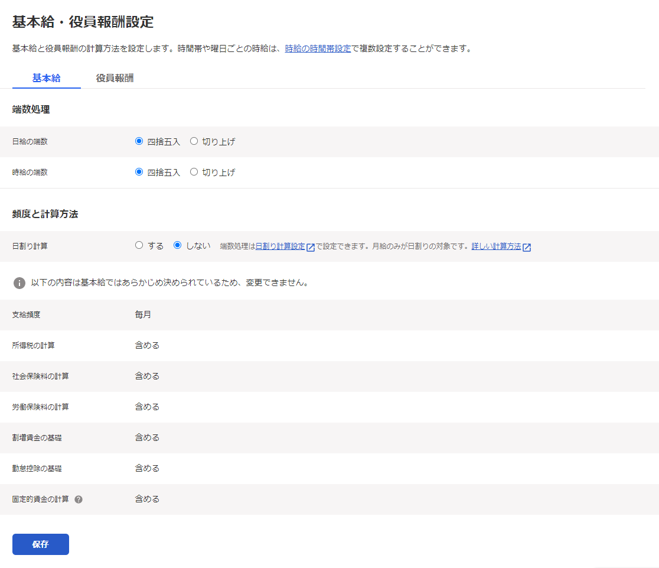Click the 保存 button
Image resolution: width=659 pixels, height=568 pixels.
(41, 544)
